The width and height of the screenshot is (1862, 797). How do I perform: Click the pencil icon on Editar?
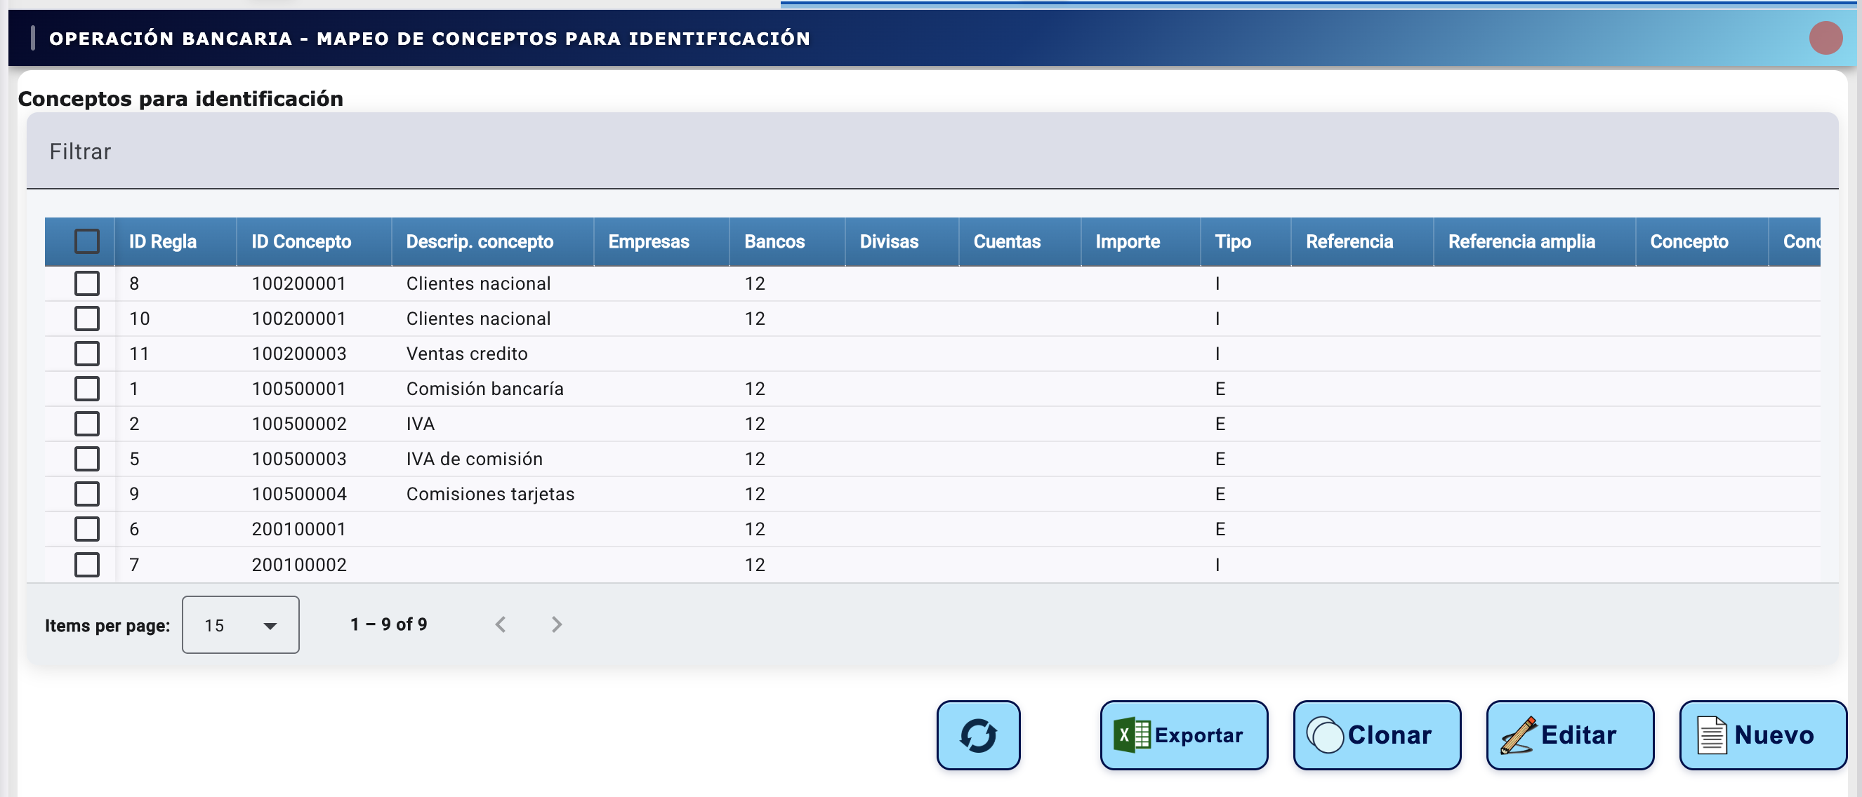click(x=1518, y=735)
